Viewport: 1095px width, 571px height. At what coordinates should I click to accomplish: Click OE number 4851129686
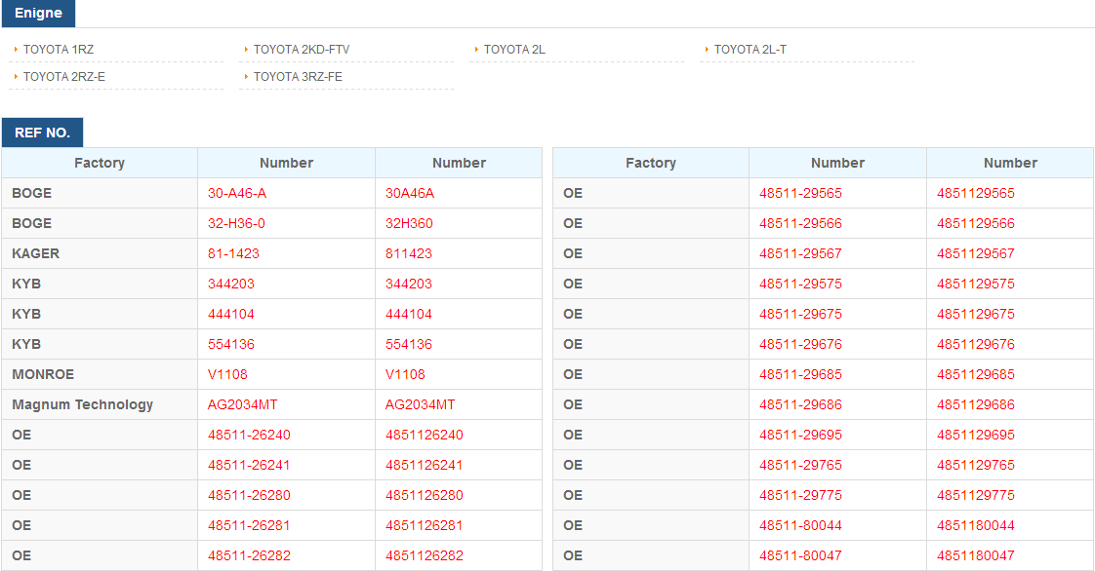tap(976, 405)
